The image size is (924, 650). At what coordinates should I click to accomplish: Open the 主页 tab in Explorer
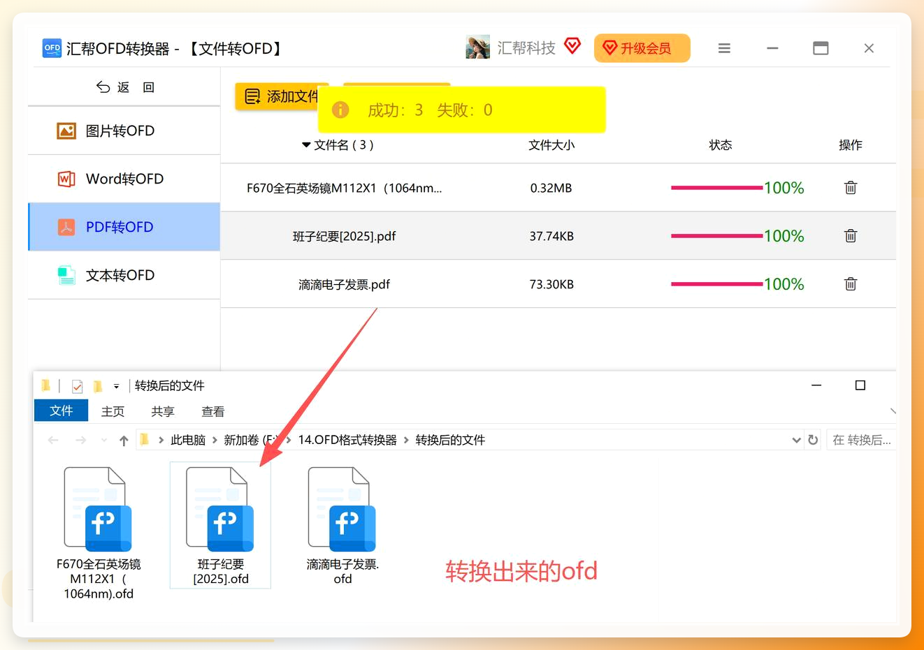coord(113,411)
